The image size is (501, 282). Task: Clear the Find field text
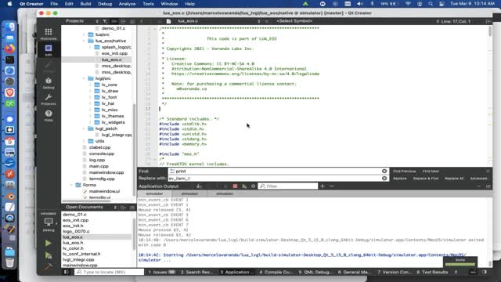click(384, 171)
